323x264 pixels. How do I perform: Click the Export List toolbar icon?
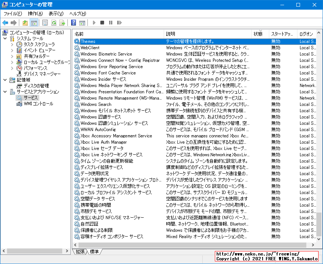(62, 23)
